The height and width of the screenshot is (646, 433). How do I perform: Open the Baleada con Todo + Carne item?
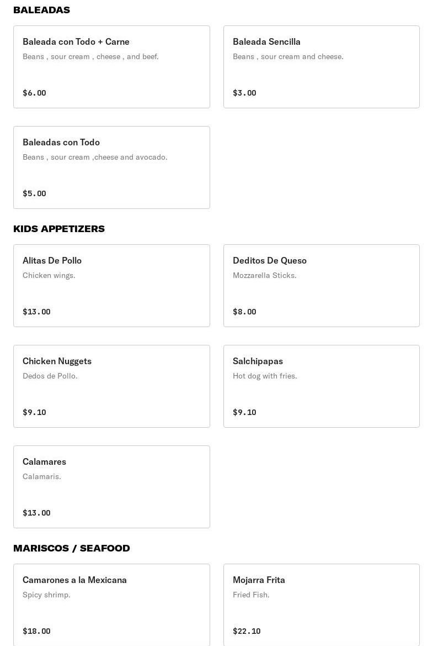click(x=111, y=67)
